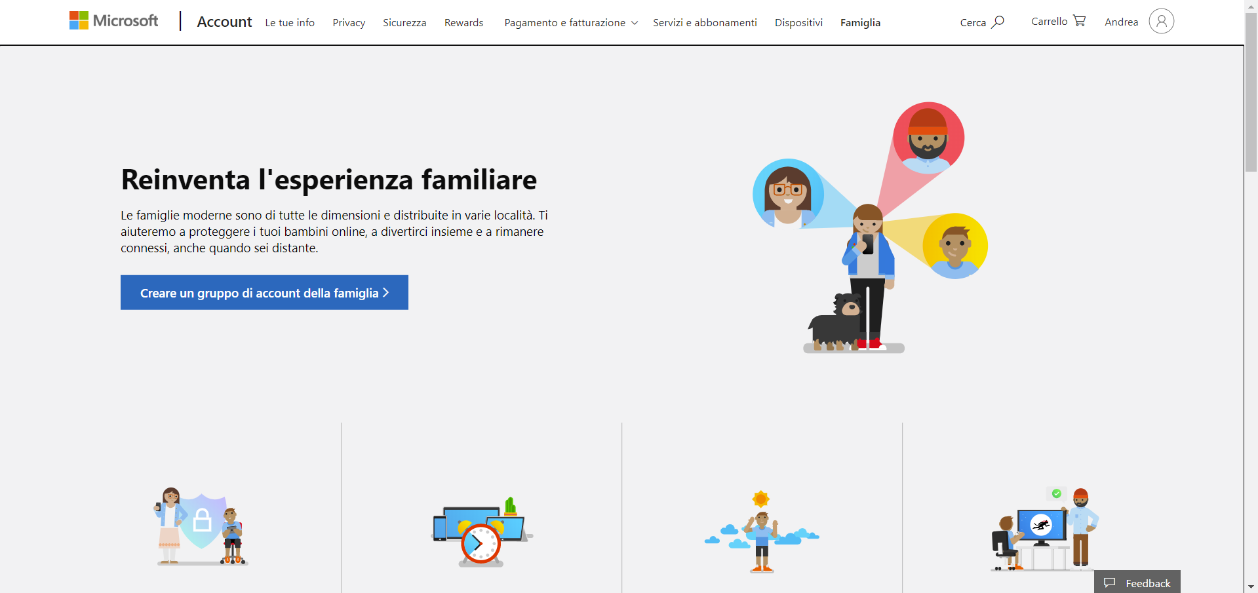Open the Famiglia tab
The width and height of the screenshot is (1258, 593).
click(860, 22)
